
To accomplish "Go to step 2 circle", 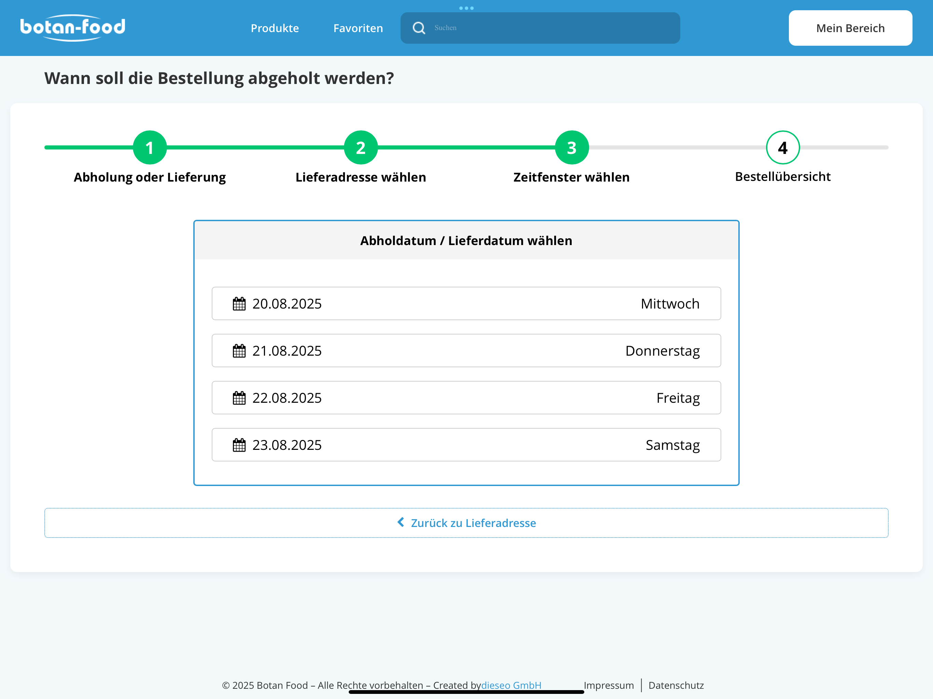I will pyautogui.click(x=361, y=147).
